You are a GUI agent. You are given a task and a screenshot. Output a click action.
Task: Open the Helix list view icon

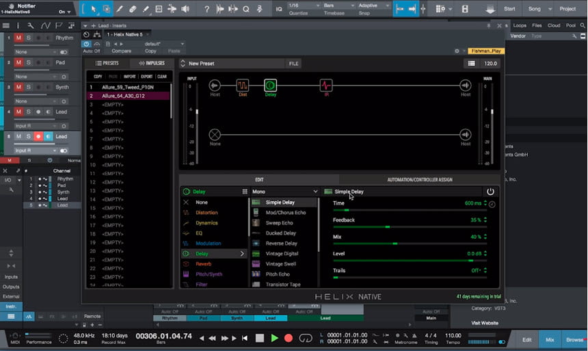(471, 64)
